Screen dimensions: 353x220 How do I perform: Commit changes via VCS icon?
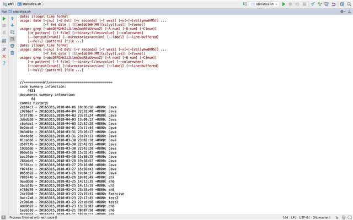320,4
